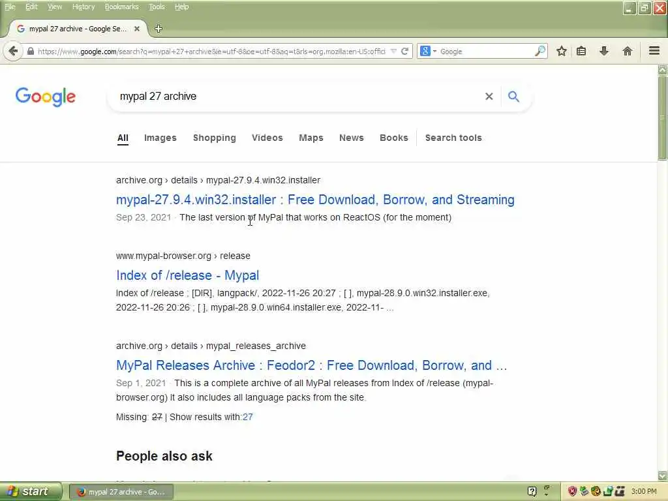
Task: Click the padlock site identity icon
Action: [x=30, y=52]
